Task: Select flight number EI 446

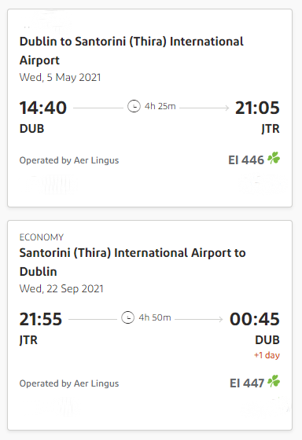Action: (246, 160)
